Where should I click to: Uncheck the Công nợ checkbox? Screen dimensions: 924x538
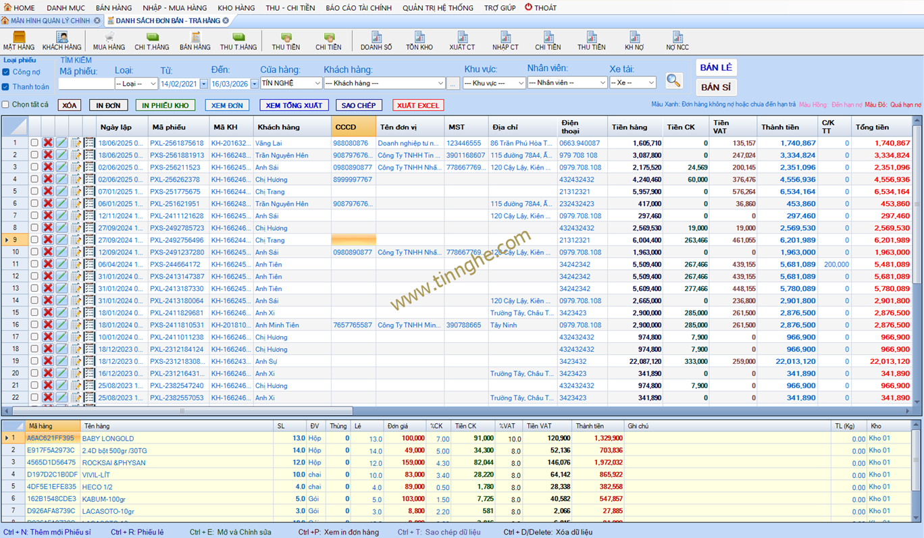6,72
